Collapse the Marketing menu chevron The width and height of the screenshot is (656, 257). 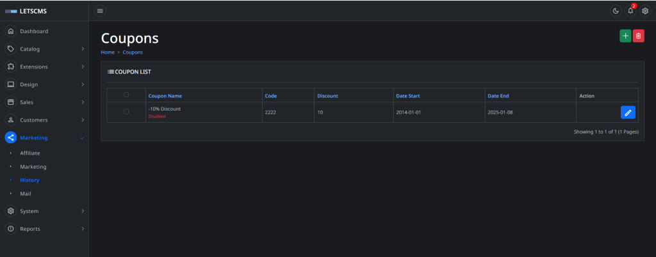coord(82,138)
